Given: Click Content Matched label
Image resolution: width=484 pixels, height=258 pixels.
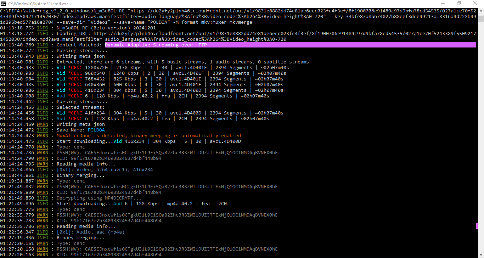Looking at the screenshot, I should [79, 45].
